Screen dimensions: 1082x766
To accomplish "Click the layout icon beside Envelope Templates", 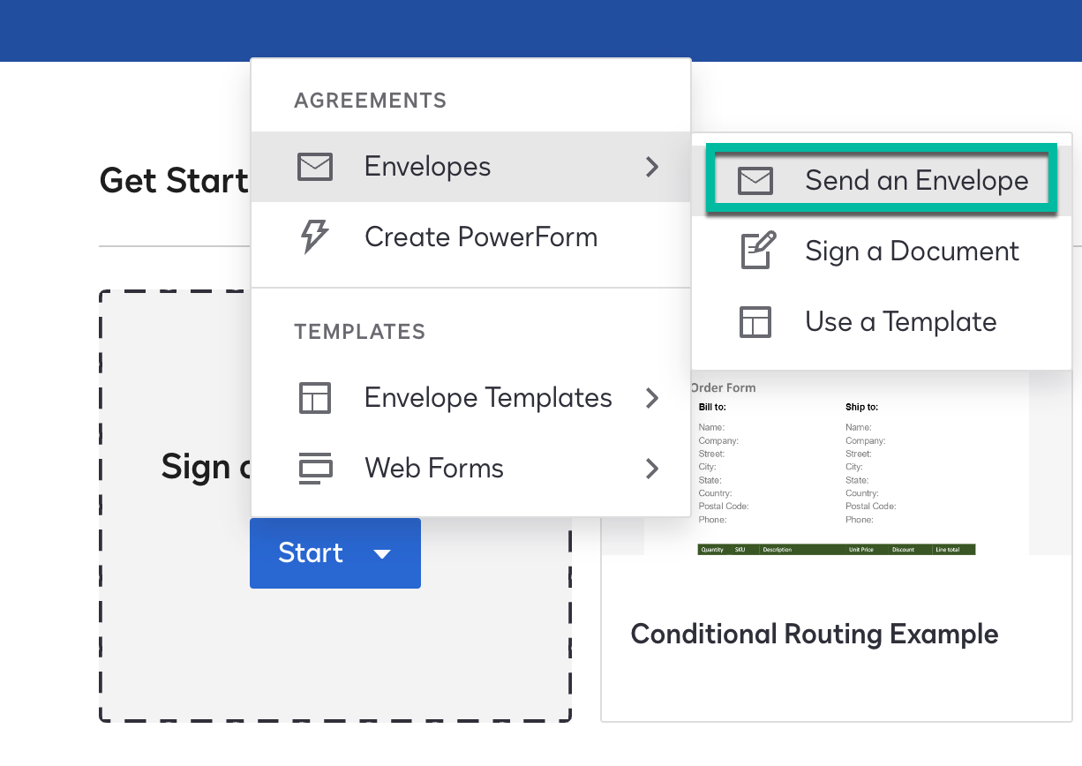I will (315, 398).
